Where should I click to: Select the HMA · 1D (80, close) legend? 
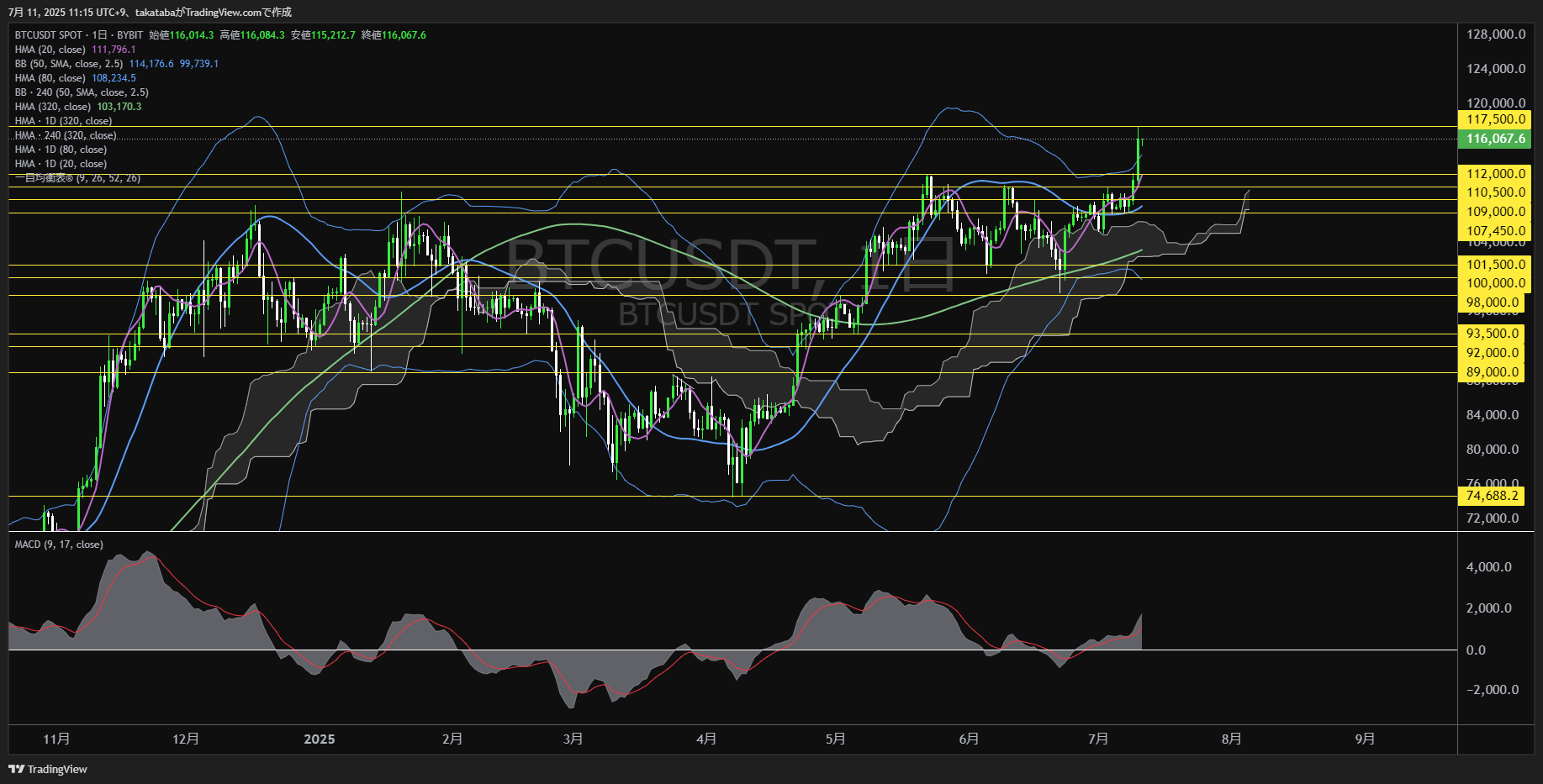click(61, 150)
